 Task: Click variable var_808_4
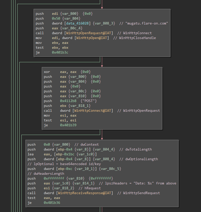[x=104, y=159]
